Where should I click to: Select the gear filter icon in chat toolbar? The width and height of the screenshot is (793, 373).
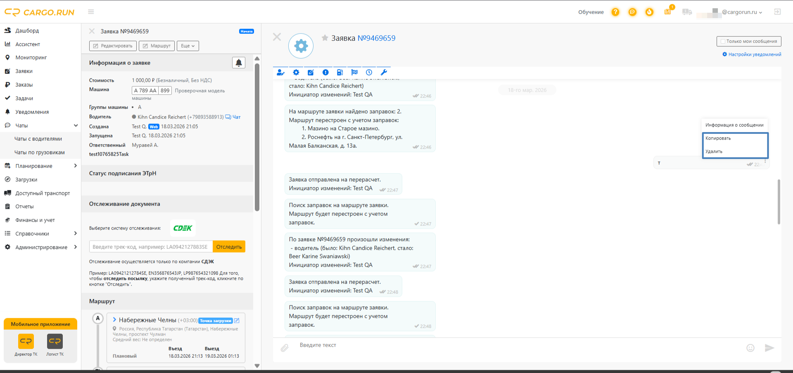point(296,73)
